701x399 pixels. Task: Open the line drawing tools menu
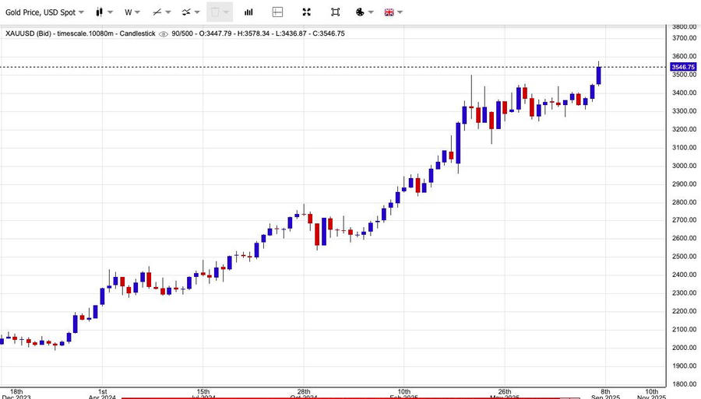click(161, 12)
